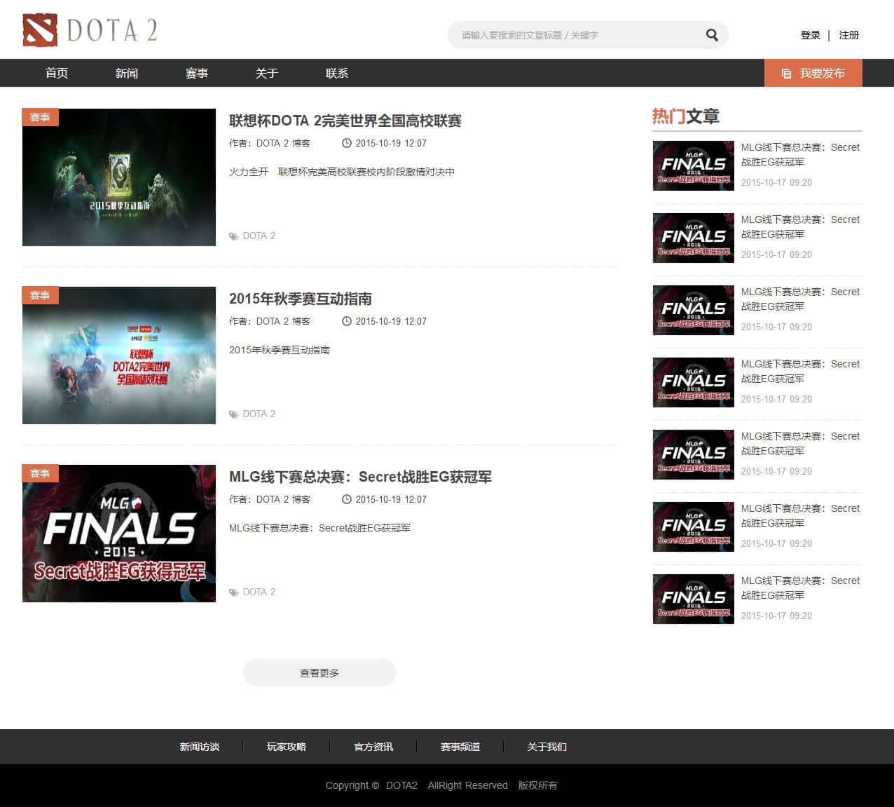Click the DOTA 2 logo
Screen dimensions: 894x807
point(90,30)
